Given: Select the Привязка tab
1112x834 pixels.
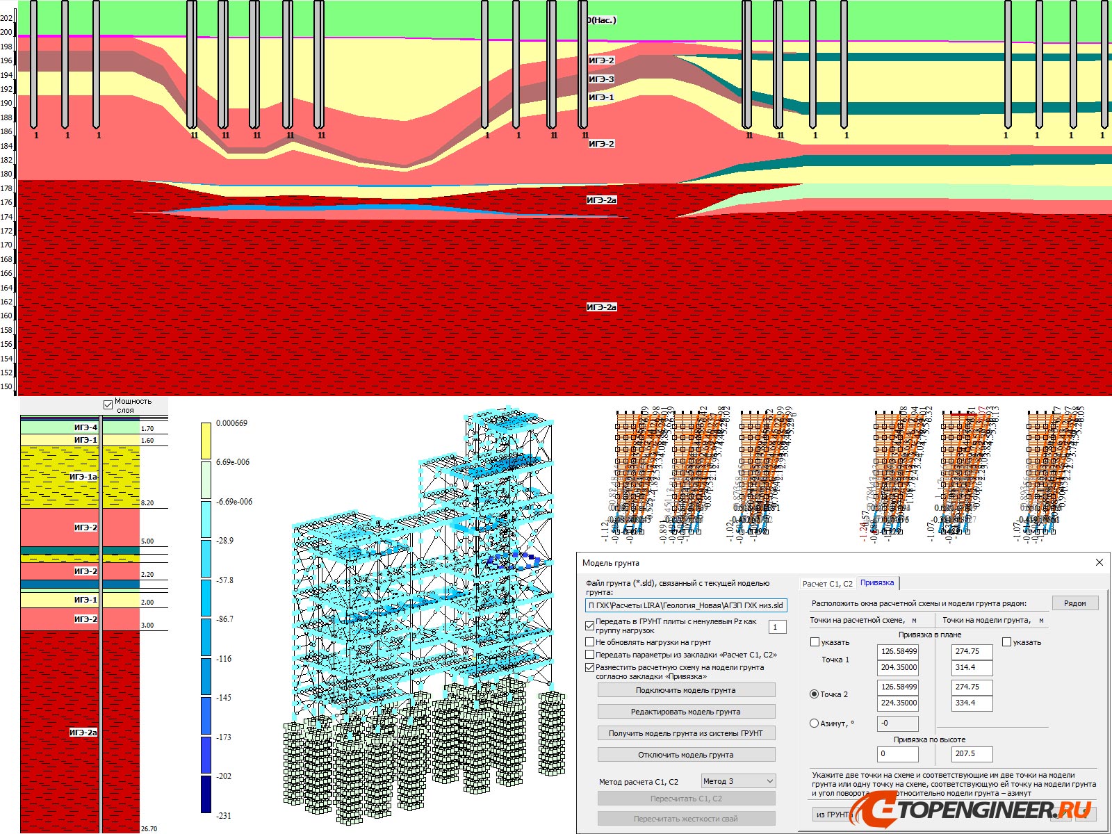Looking at the screenshot, I should (x=877, y=583).
